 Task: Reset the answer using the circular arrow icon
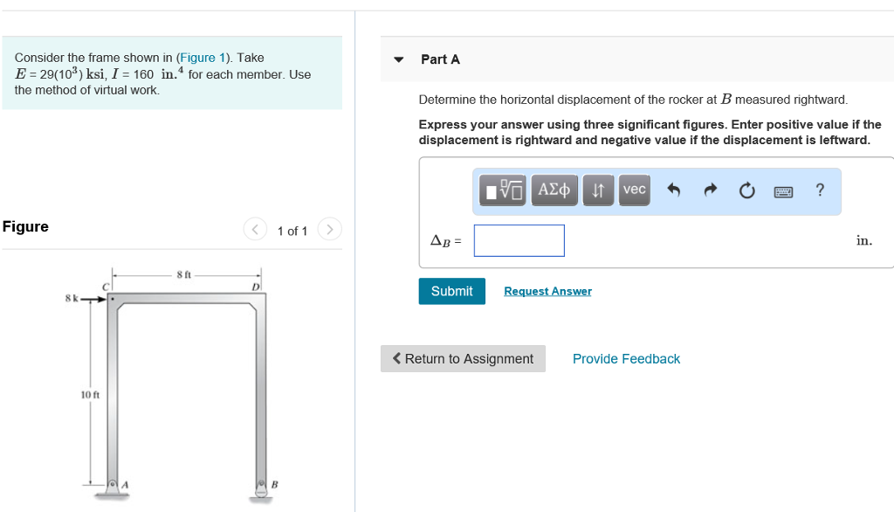(746, 190)
